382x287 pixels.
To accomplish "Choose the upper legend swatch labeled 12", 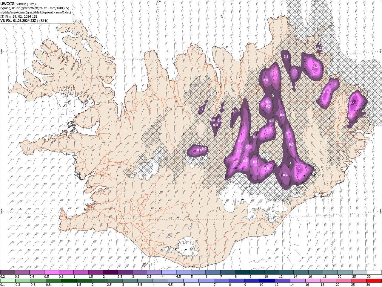I will (x=286, y=272).
